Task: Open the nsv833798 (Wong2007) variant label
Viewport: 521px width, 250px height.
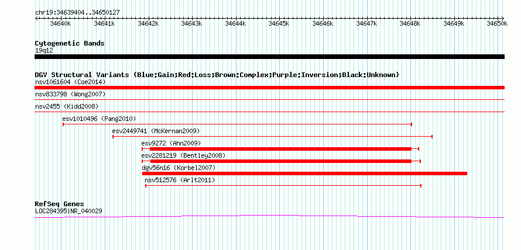Action: click(x=70, y=94)
